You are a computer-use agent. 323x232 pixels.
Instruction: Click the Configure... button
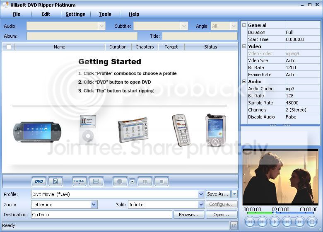point(222,204)
